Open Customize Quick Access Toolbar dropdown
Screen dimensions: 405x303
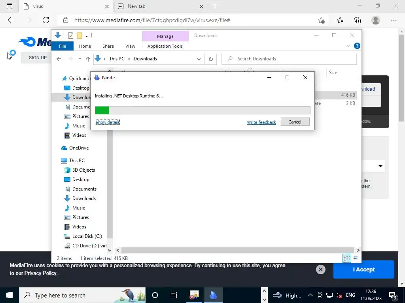pos(87,36)
